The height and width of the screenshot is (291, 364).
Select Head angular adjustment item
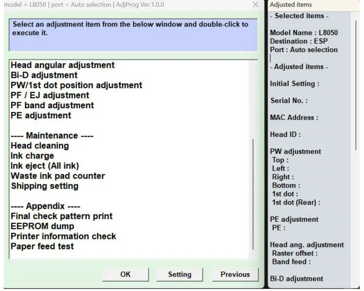coord(63,65)
